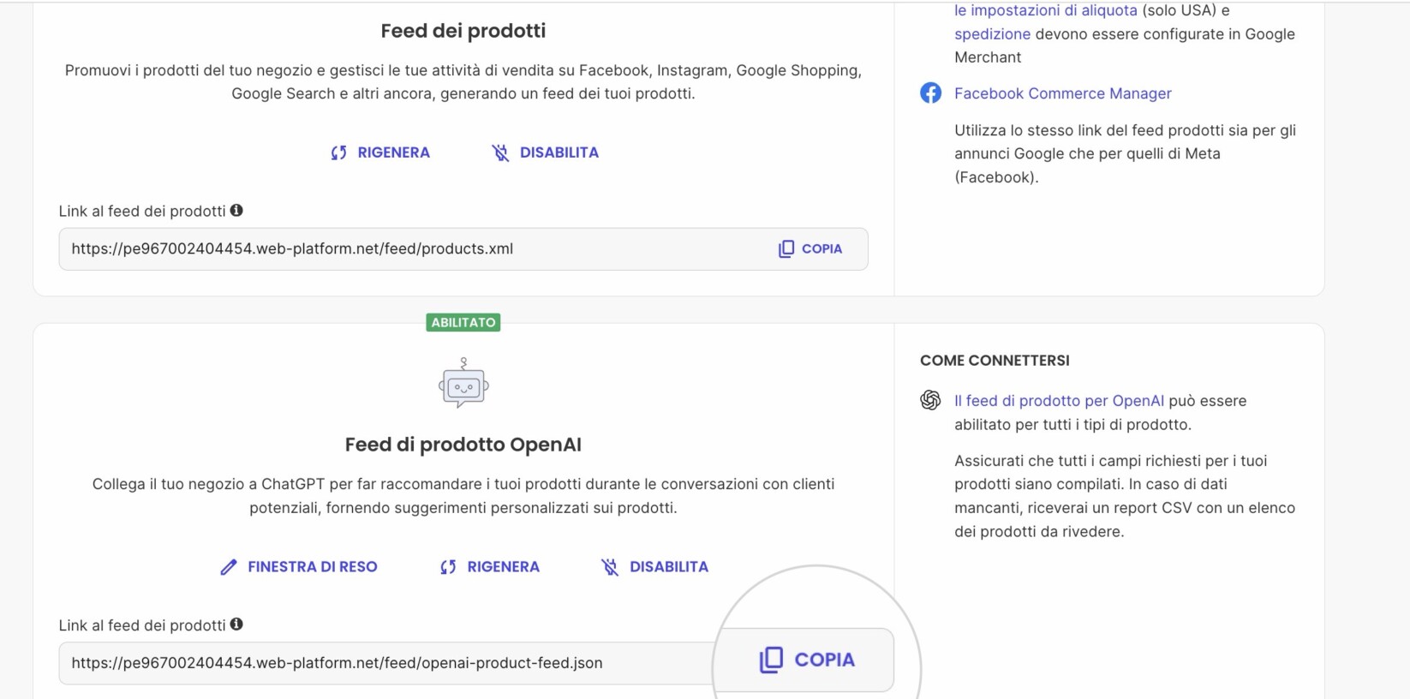Click FINESTRA DI RESO button
The image size is (1410, 699).
[x=299, y=567]
